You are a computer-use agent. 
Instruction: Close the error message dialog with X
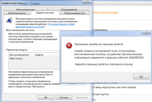tap(146, 33)
